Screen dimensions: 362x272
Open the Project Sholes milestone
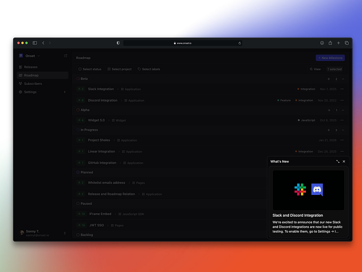click(99, 140)
